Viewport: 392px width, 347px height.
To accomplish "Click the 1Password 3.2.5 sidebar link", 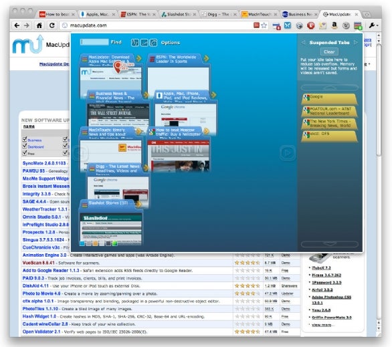I will (x=326, y=282).
